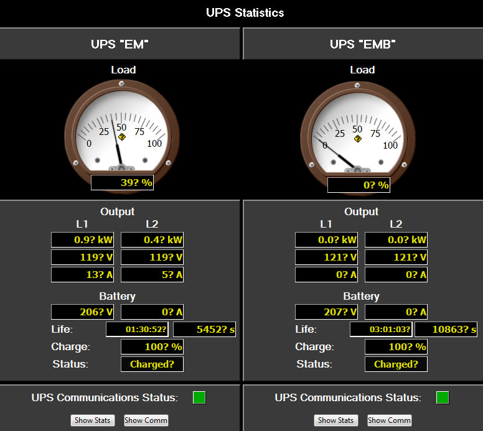Click EMB output L2 power 0.0? kW field

[396, 240]
